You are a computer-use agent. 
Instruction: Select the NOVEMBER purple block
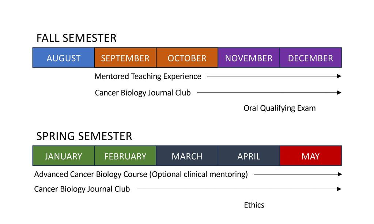click(249, 58)
